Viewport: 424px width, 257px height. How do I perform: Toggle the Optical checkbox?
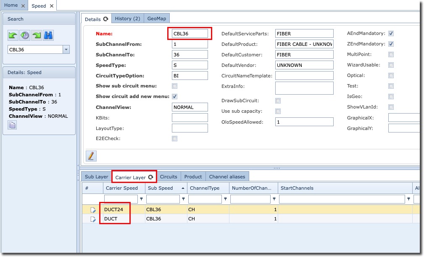391,76
